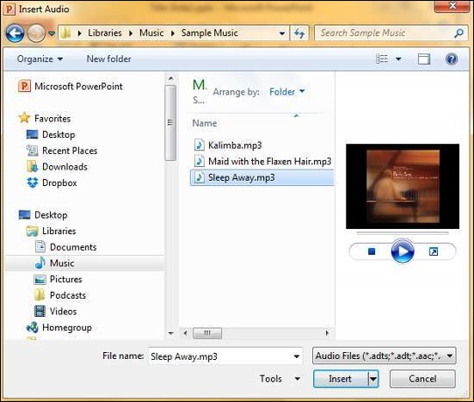Open Dropbox in Favorites
This screenshot has height=402, width=474.
[x=59, y=182]
